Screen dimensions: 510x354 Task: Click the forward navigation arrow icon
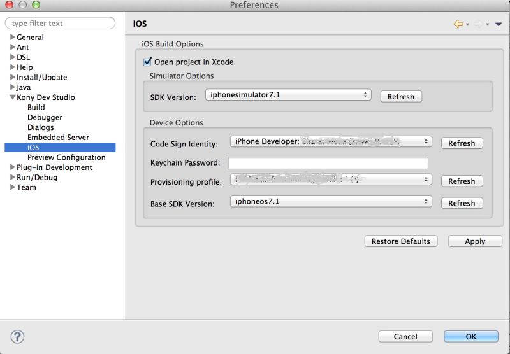click(478, 24)
